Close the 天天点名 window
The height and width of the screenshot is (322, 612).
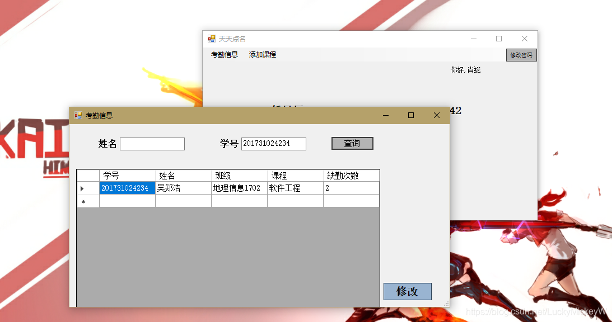(525, 39)
